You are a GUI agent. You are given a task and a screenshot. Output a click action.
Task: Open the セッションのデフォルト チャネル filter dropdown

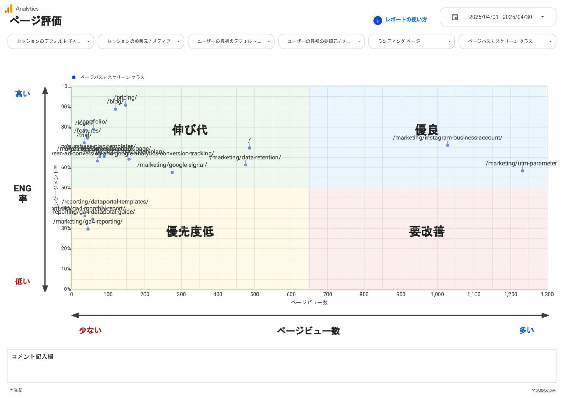coord(50,41)
